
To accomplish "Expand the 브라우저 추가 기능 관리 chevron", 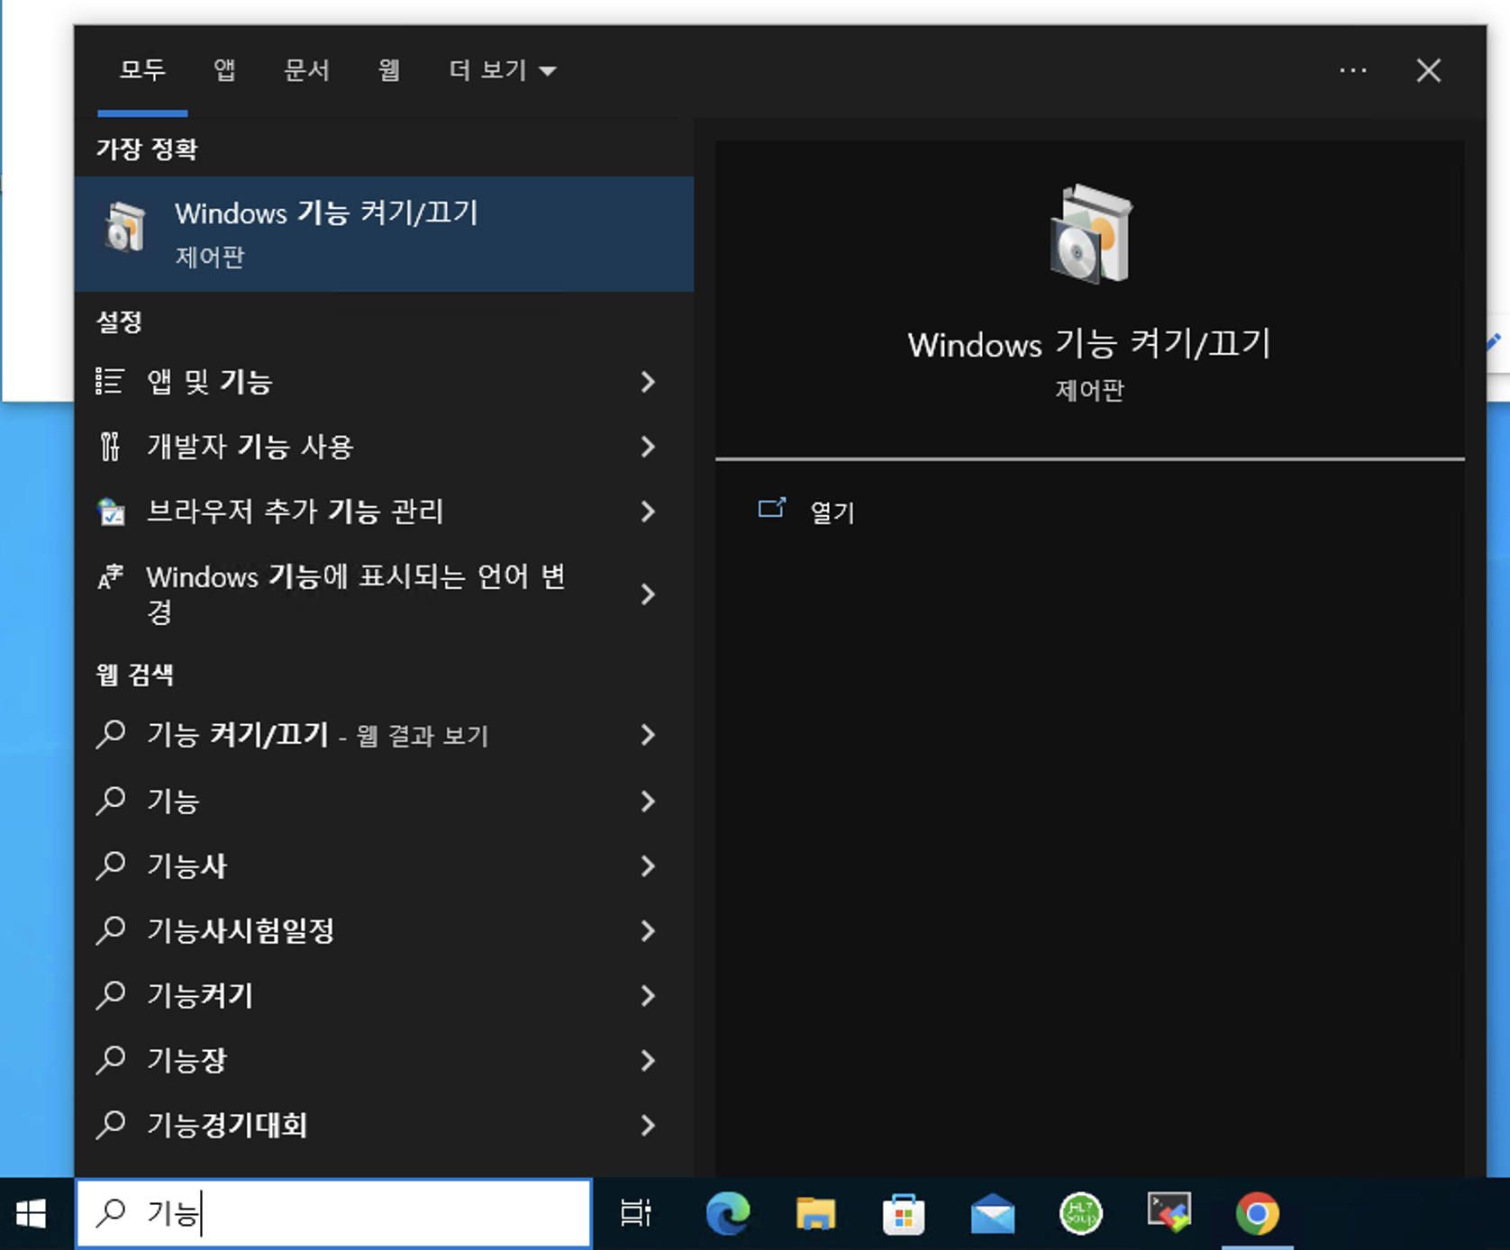I will (x=648, y=512).
